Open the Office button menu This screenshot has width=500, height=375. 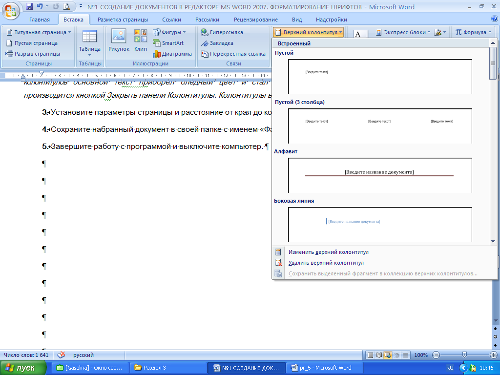click(x=11, y=11)
